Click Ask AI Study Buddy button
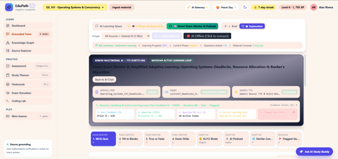Image resolution: width=338 pixels, height=159 pixels. [314, 152]
